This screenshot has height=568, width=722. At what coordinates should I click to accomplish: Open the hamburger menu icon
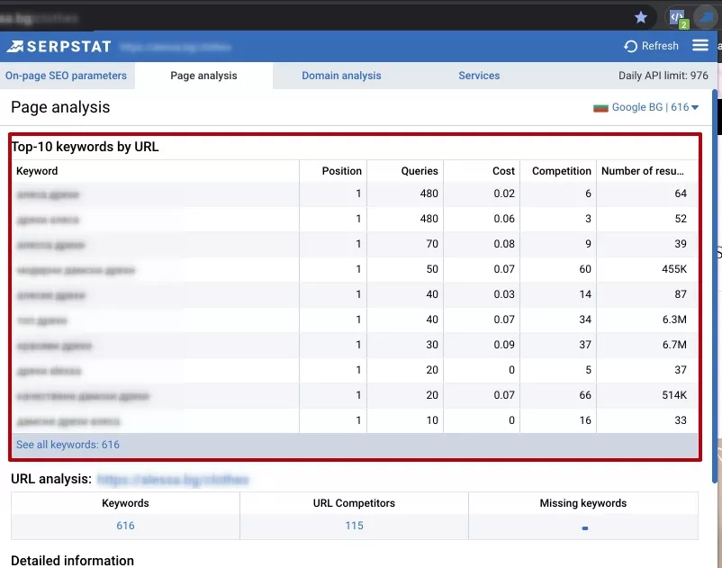click(x=699, y=45)
